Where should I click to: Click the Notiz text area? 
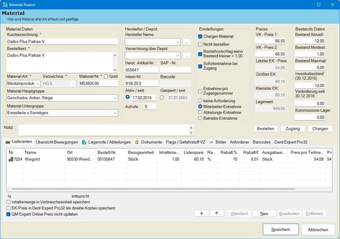pos(104,130)
